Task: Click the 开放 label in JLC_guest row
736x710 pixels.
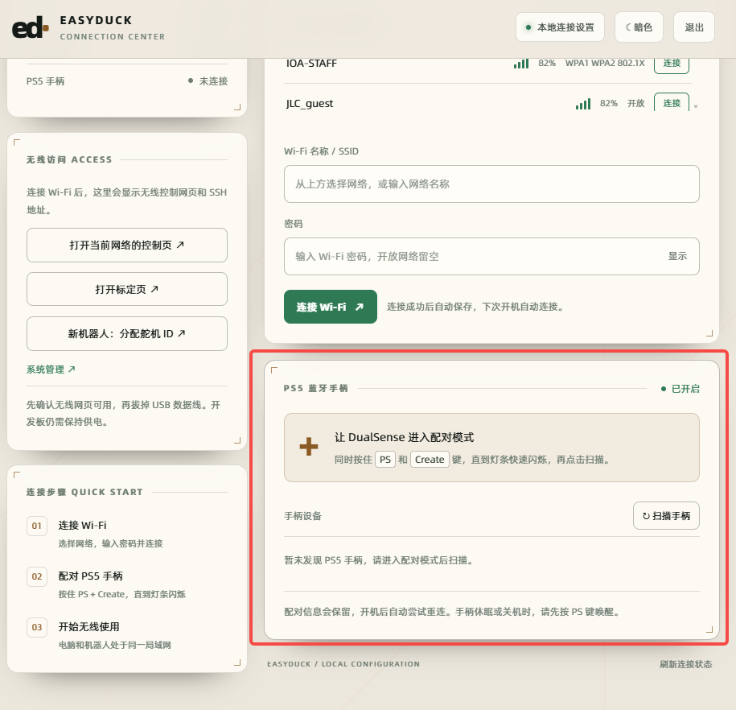Action: 636,103
